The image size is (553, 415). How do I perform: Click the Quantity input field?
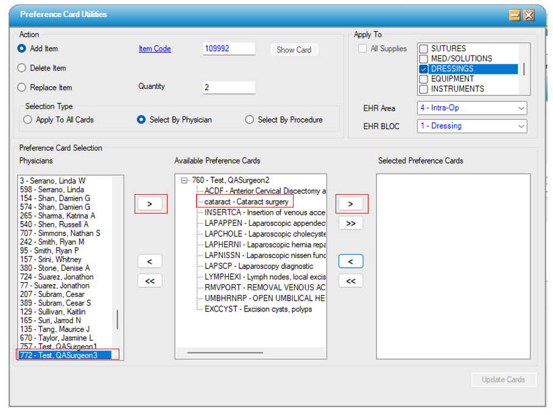(x=228, y=88)
